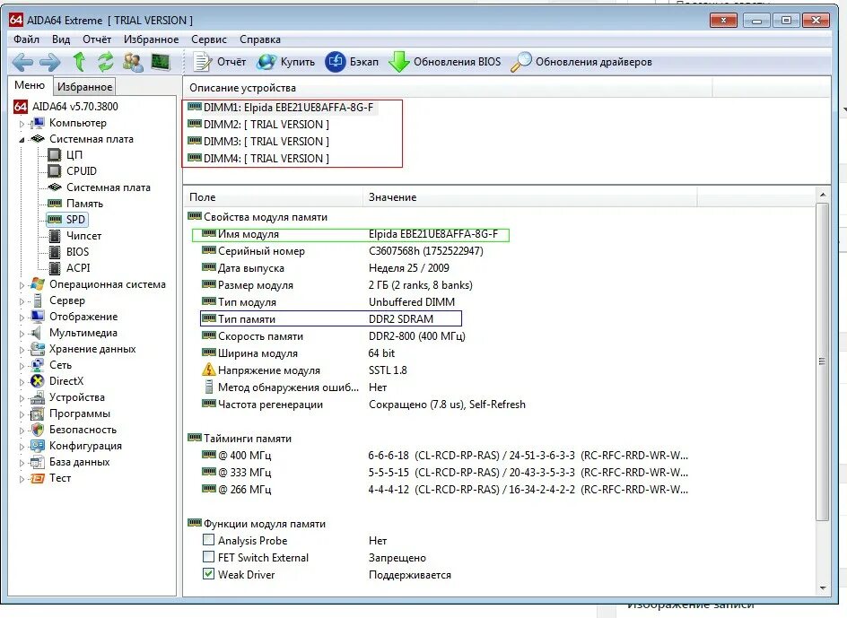
Task: Select DIMM1 Elpida EBE21UE8AFFA-8G-F device
Action: [282, 108]
